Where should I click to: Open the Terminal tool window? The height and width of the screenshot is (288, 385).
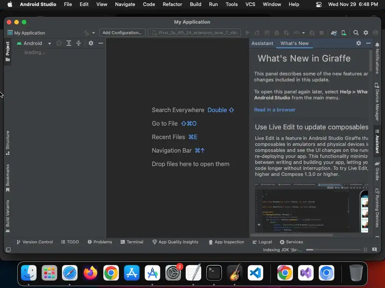tap(132, 242)
